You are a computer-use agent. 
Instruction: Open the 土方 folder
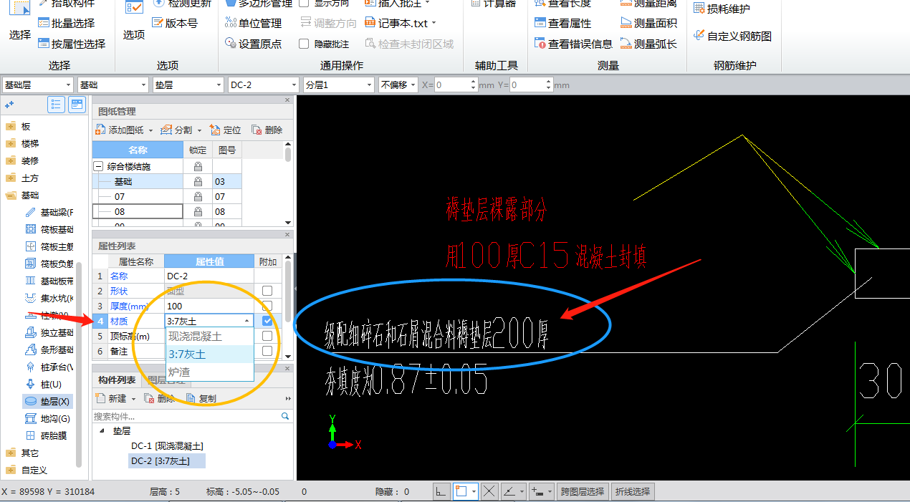click(23, 178)
